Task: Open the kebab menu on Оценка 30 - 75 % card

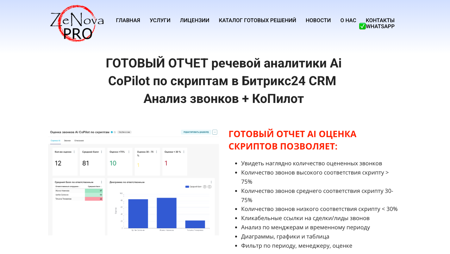Action: (157, 152)
